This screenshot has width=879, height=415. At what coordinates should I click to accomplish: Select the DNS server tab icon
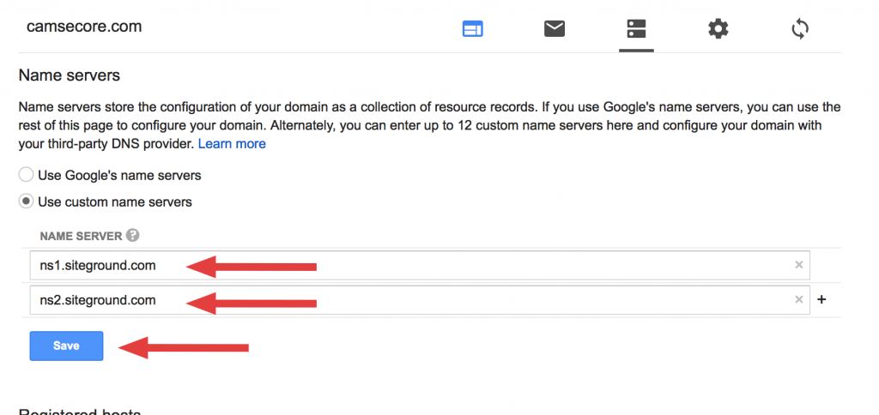point(636,28)
